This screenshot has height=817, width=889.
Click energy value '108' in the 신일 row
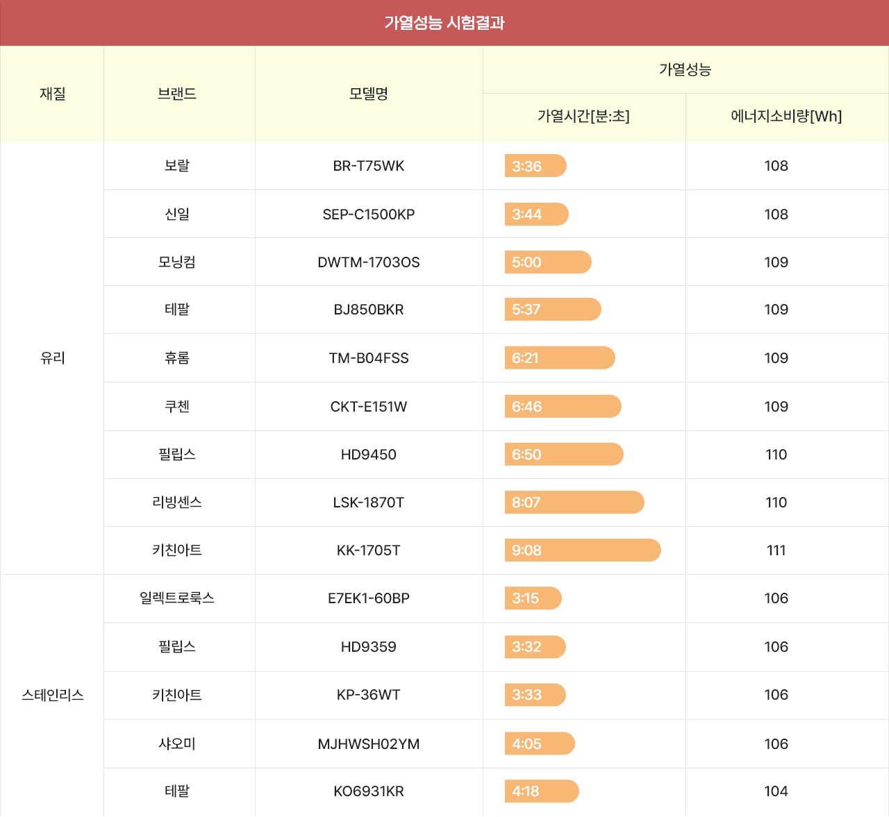tap(776, 214)
